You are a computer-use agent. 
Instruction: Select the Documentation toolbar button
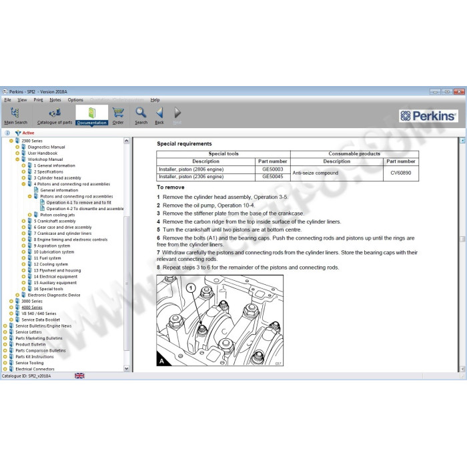[x=92, y=115]
